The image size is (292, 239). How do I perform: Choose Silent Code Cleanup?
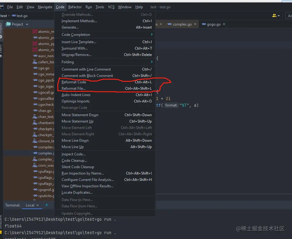[x=105, y=167]
